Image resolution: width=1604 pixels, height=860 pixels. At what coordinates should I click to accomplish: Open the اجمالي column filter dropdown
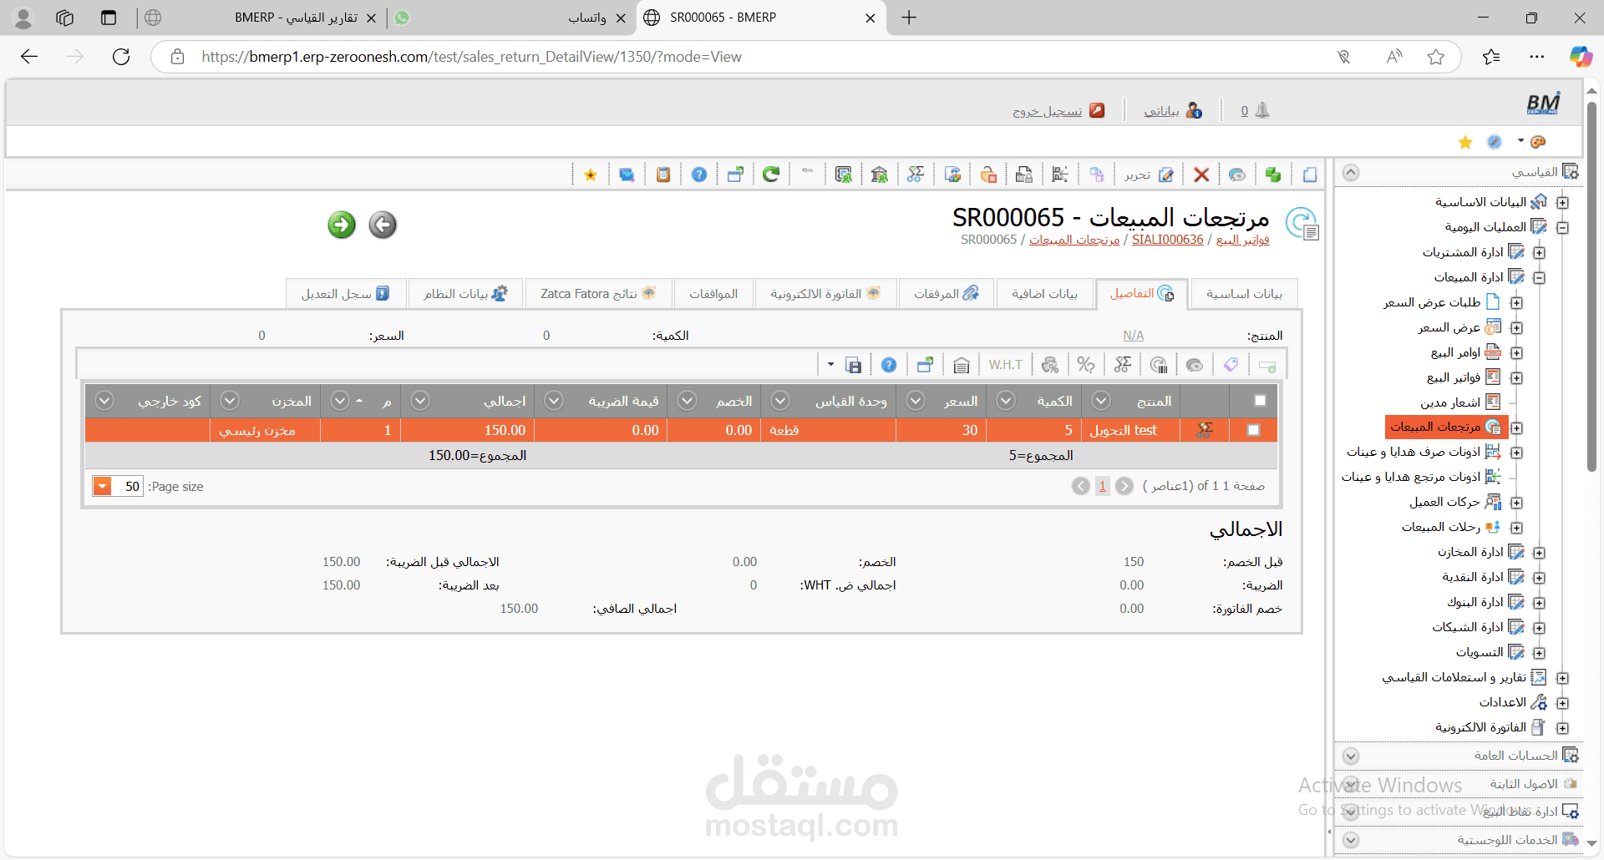[x=420, y=401]
